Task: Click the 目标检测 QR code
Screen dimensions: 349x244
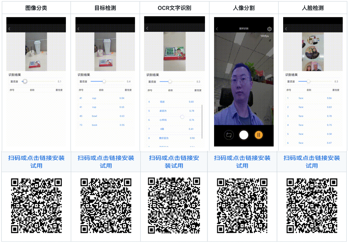Action: [106, 206]
